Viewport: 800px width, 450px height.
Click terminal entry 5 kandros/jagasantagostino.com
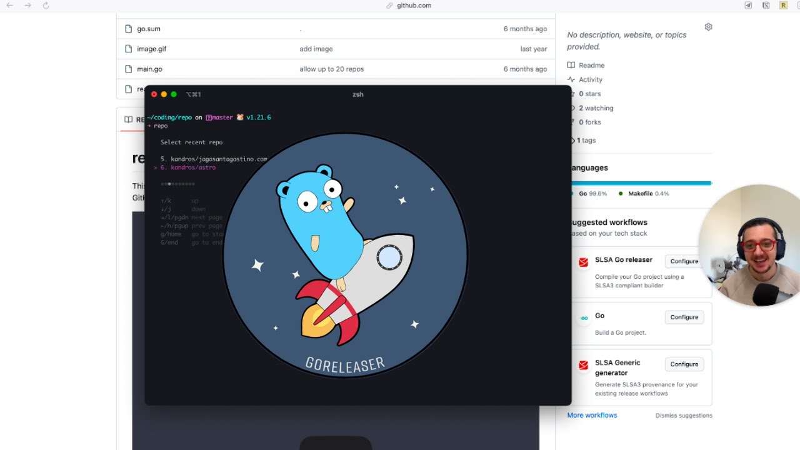click(x=214, y=159)
